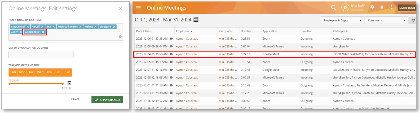The height and width of the screenshot is (113, 420).
Task: Click Apply Changes button
Action: coord(107,99)
